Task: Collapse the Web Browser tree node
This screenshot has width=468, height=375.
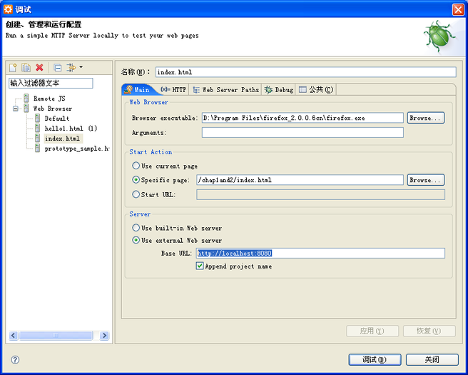Action: (x=16, y=109)
